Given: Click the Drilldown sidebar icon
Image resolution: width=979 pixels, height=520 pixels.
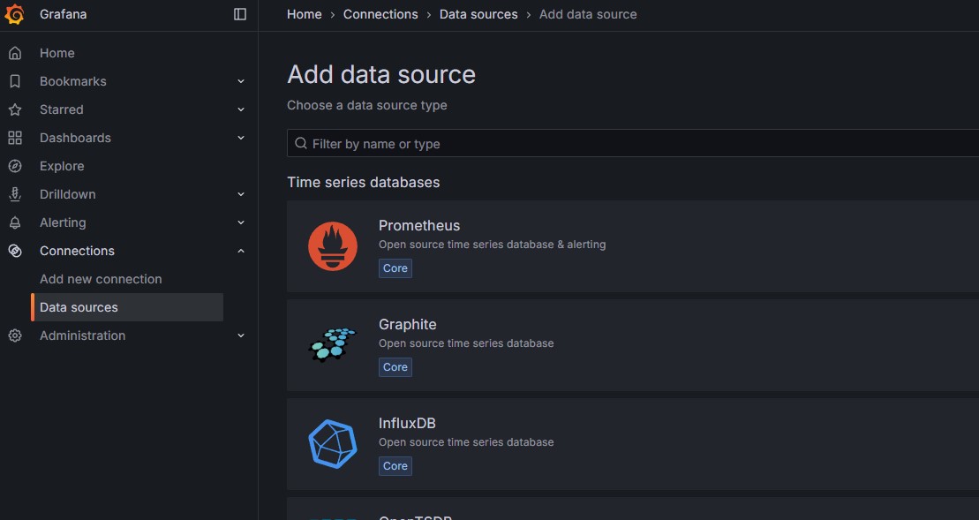Looking at the screenshot, I should tap(17, 193).
